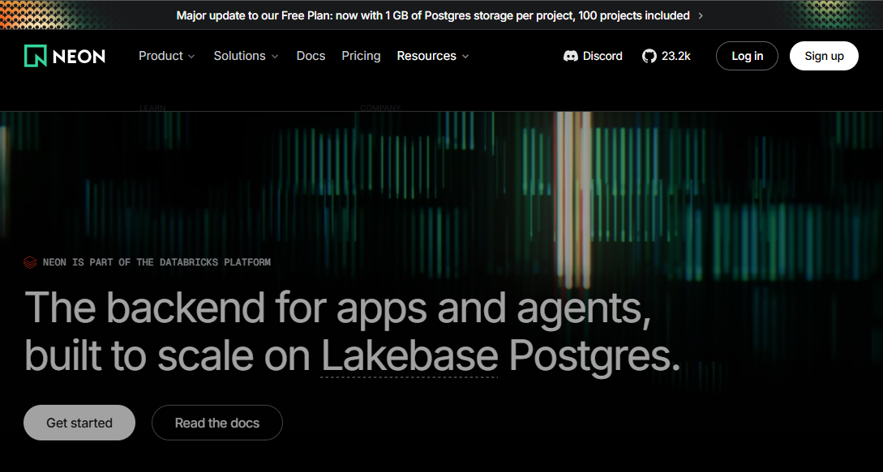
Task: Open the Discord community link
Action: (x=593, y=56)
